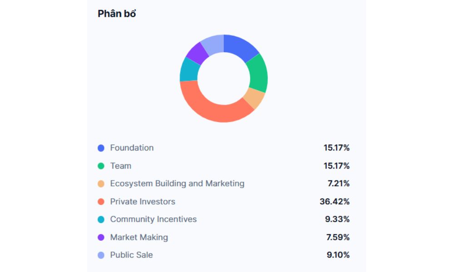Select the Foundation legend label
Viewport: 454px width, 272px height.
pyautogui.click(x=132, y=148)
